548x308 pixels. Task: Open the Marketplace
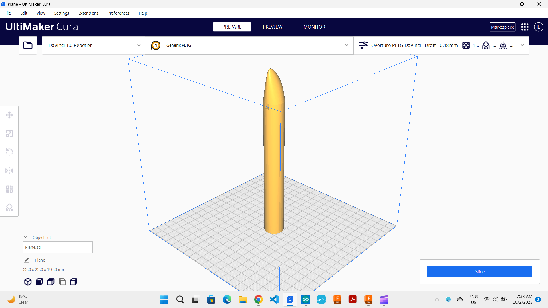pyautogui.click(x=503, y=27)
